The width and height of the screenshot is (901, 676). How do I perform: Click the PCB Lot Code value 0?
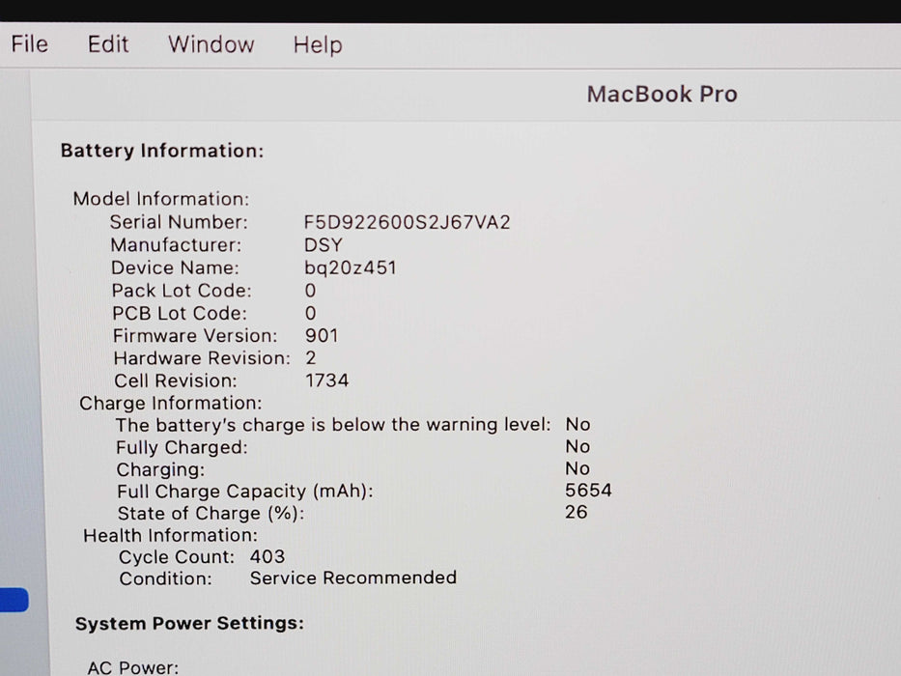[310, 313]
